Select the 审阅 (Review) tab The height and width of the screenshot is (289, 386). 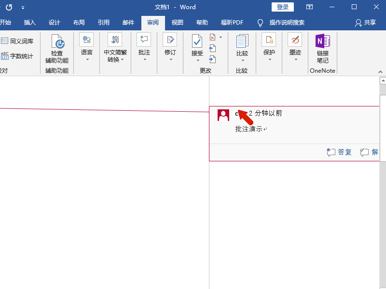tap(153, 23)
